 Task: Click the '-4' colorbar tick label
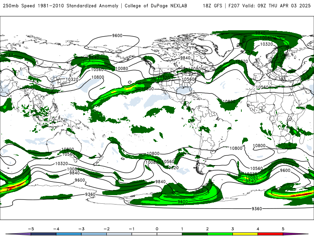click(x=56, y=229)
